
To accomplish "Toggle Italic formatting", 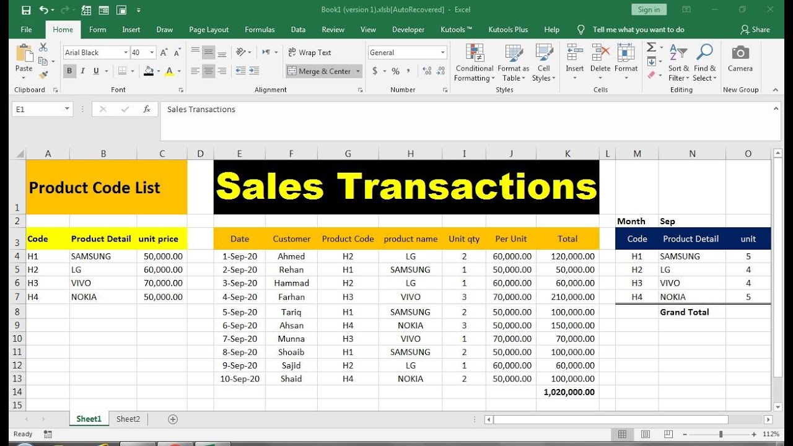I will pyautogui.click(x=83, y=71).
